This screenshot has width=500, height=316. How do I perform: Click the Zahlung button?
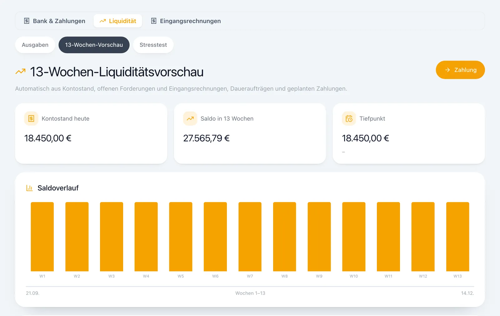(460, 70)
